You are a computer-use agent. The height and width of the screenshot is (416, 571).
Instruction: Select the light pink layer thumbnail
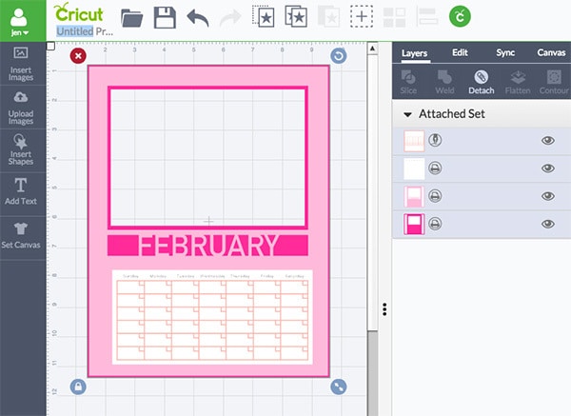[414, 197]
